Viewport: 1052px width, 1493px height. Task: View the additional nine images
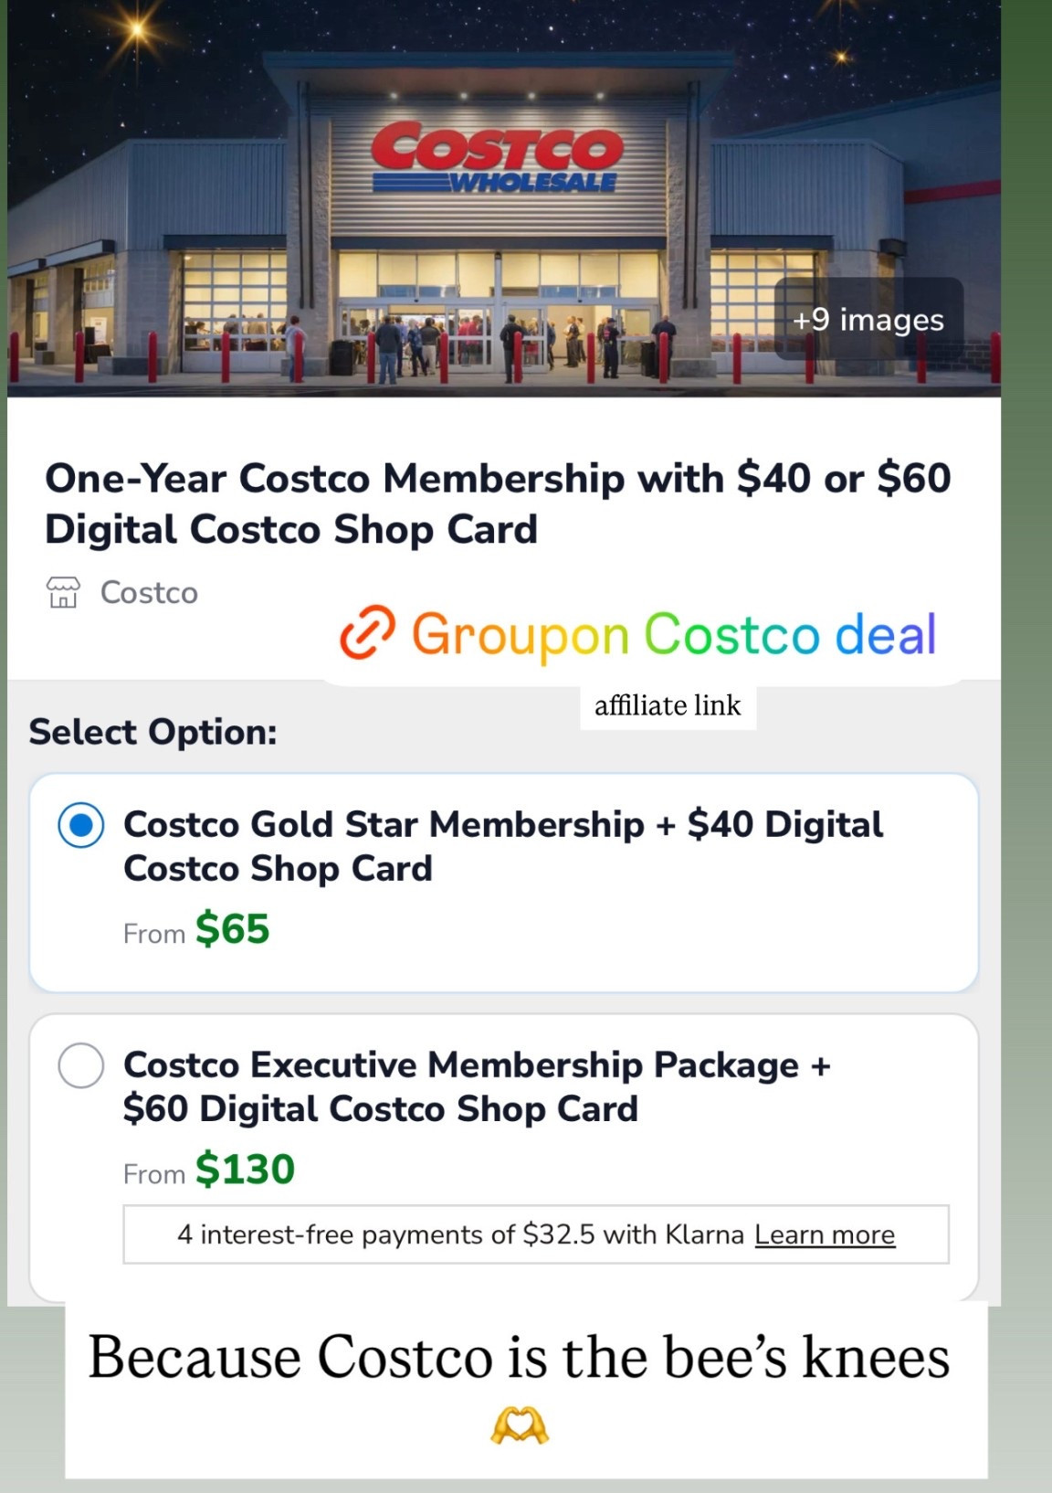pyautogui.click(x=867, y=320)
